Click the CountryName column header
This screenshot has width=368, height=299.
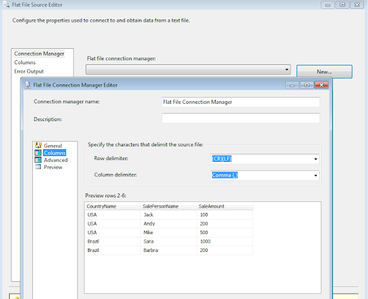pyautogui.click(x=113, y=207)
